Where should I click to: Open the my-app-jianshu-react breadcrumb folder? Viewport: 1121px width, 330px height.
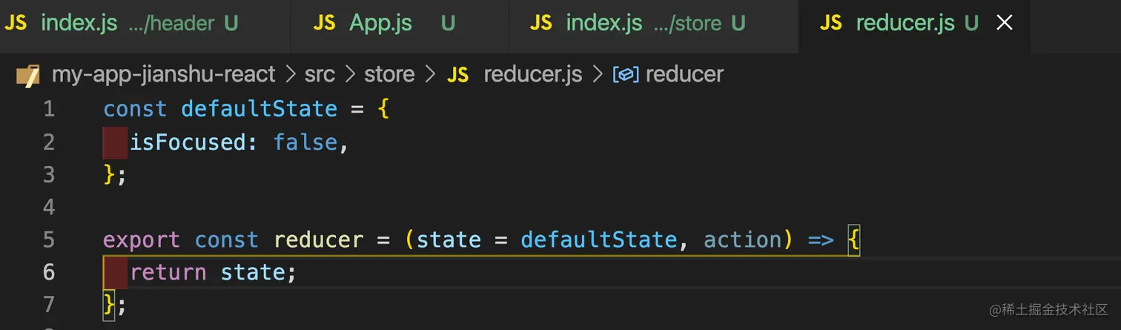[x=163, y=75]
